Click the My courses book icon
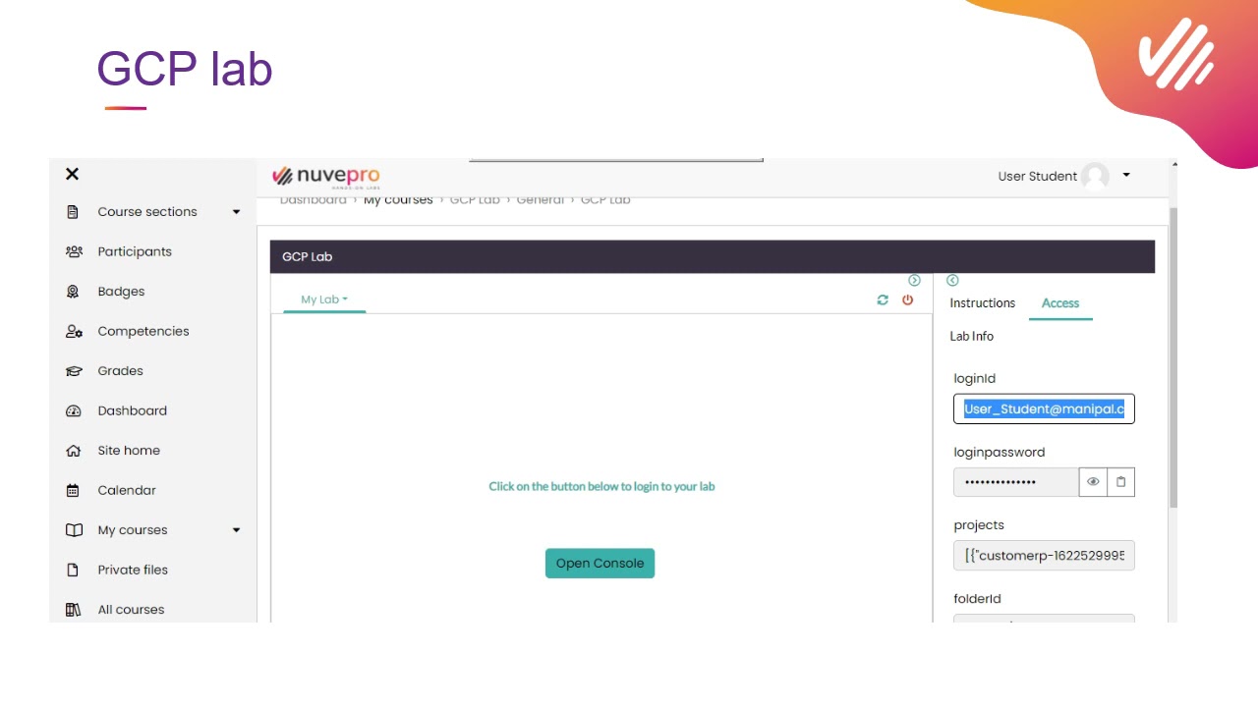Image resolution: width=1258 pixels, height=707 pixels. [74, 530]
